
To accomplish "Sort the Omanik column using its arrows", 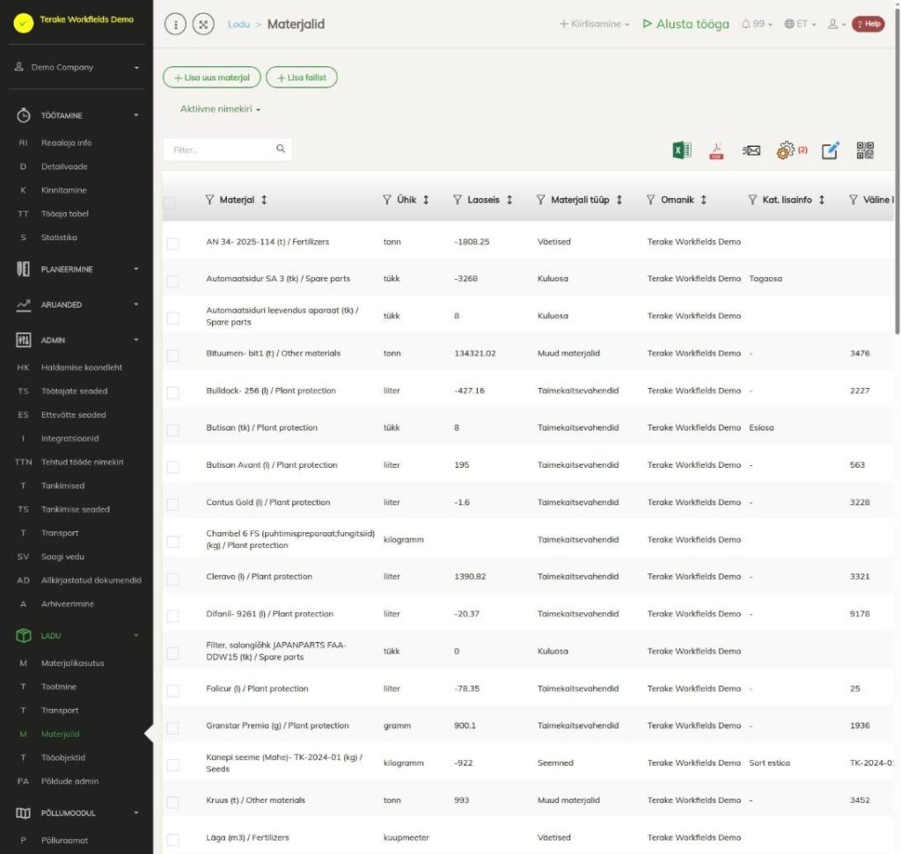I will [703, 200].
